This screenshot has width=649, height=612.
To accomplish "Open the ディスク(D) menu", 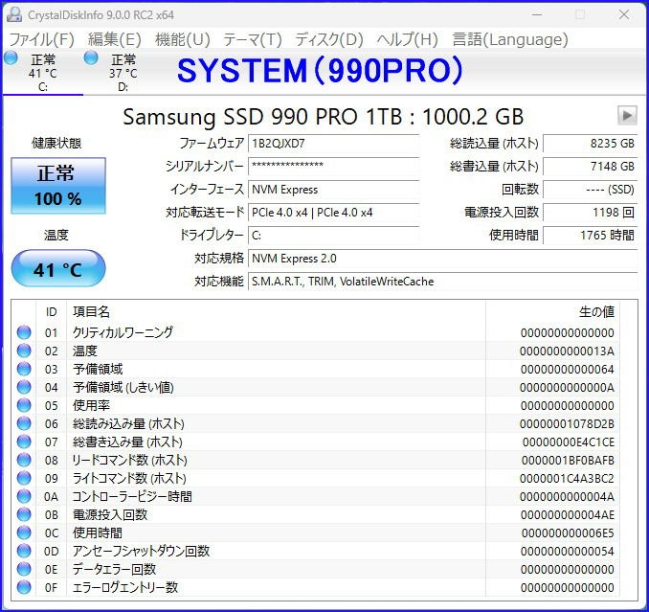I will pyautogui.click(x=329, y=40).
